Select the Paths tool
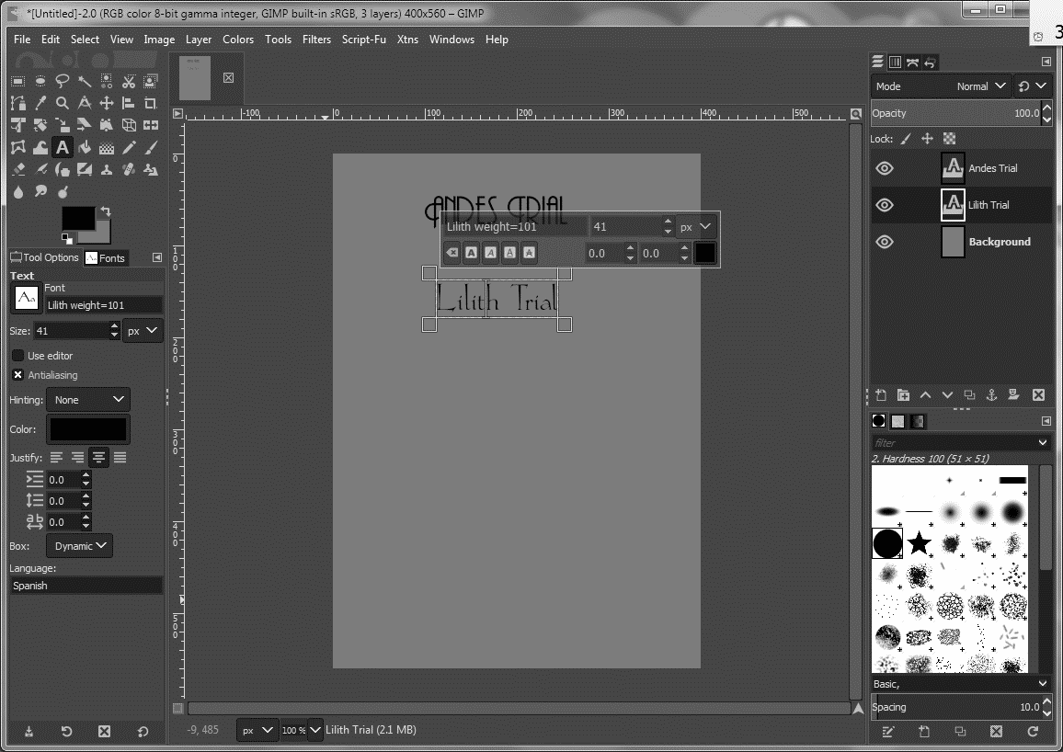This screenshot has width=1063, height=752. (x=18, y=103)
